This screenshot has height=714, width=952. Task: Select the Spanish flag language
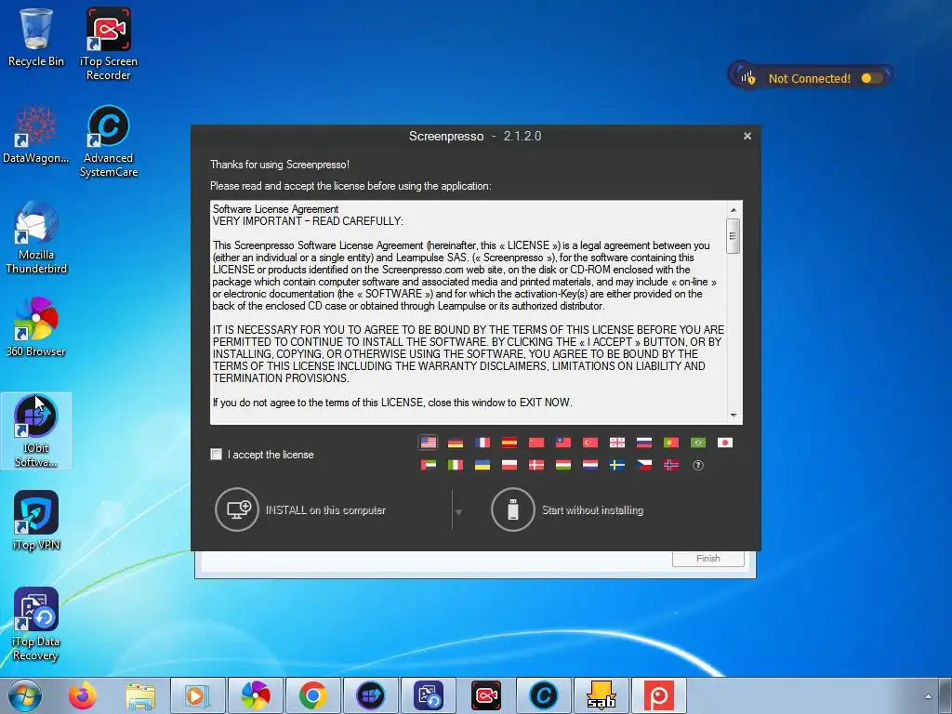pos(509,443)
